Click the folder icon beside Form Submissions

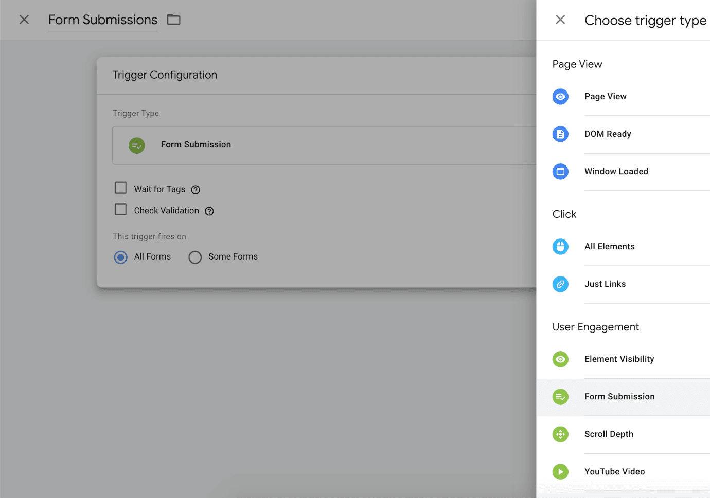174,20
